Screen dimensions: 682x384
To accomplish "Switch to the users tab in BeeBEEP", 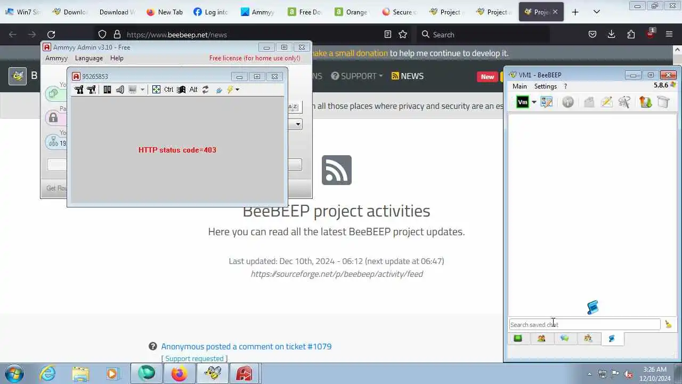I will click(x=541, y=338).
